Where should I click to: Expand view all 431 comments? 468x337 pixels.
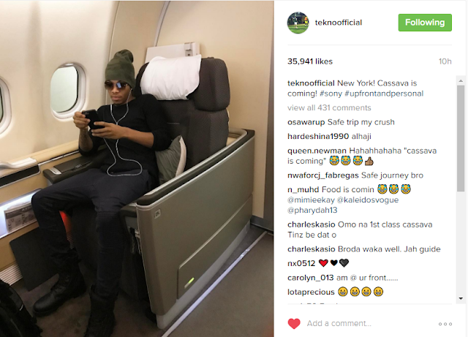pyautogui.click(x=329, y=107)
